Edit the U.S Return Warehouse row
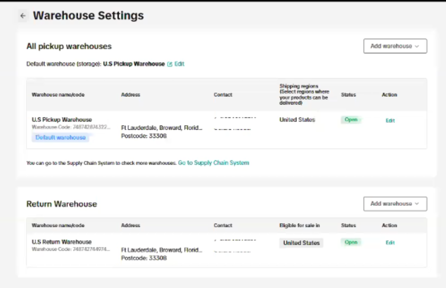The image size is (446, 288). point(390,242)
